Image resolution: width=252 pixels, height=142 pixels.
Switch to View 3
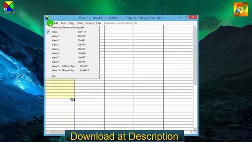point(72,40)
